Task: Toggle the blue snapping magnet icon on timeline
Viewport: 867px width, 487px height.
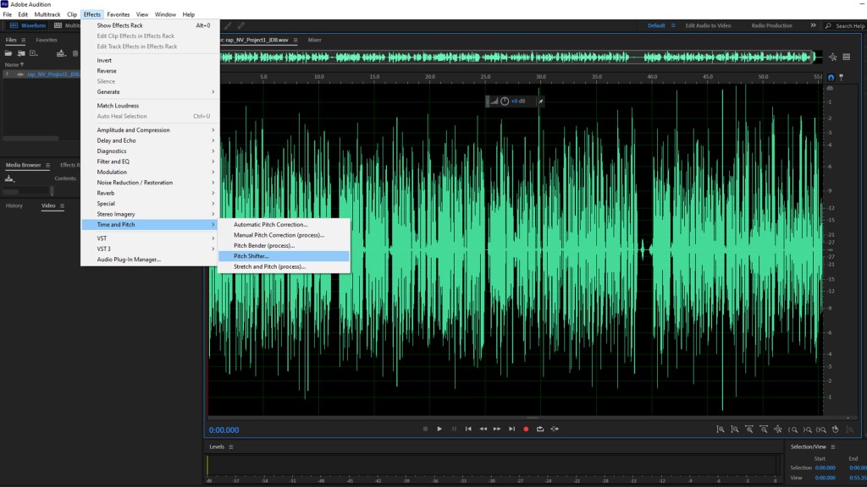Action: (x=831, y=77)
